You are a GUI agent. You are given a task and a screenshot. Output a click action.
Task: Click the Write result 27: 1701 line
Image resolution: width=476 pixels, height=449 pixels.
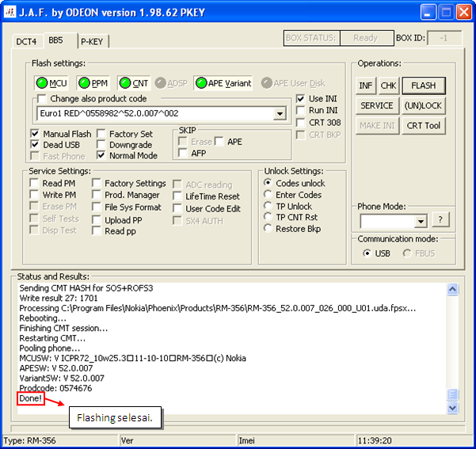(x=59, y=298)
